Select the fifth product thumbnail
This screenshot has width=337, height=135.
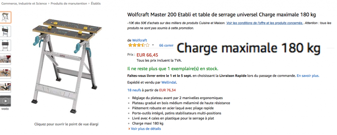click(x=5, y=73)
